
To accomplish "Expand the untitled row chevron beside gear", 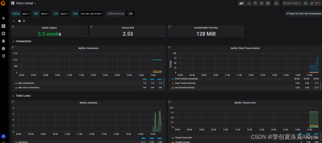I will tap(13, 21).
